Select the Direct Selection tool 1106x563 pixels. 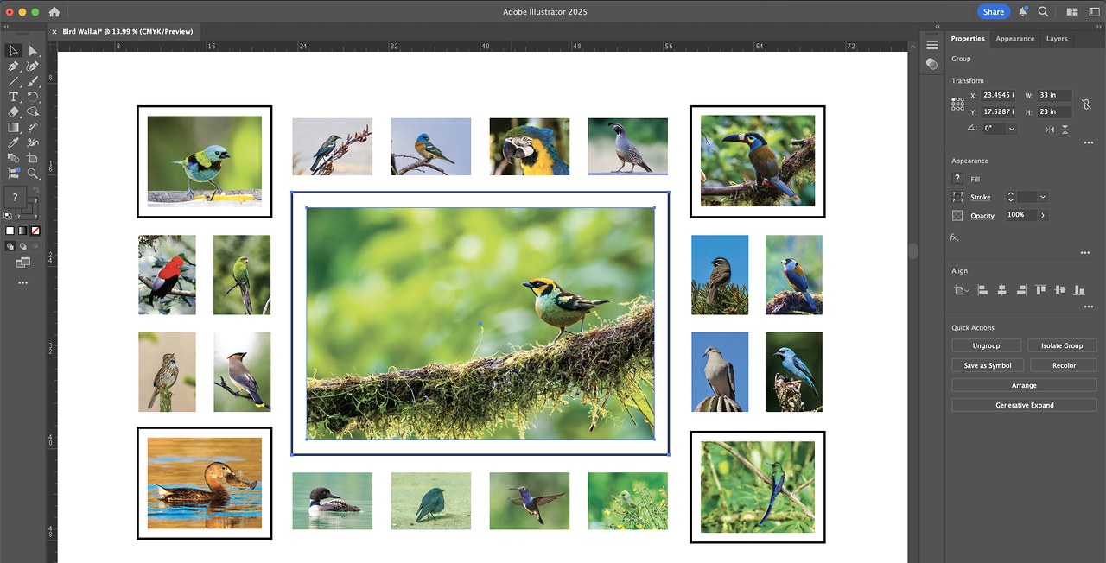[33, 51]
